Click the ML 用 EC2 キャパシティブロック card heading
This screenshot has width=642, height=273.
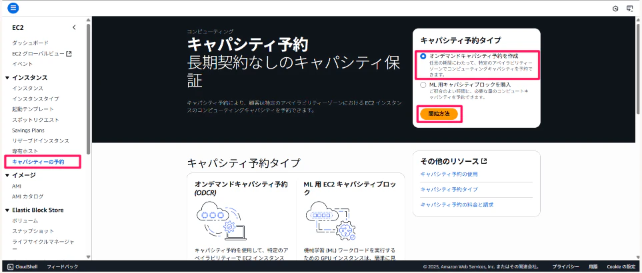tap(350, 188)
